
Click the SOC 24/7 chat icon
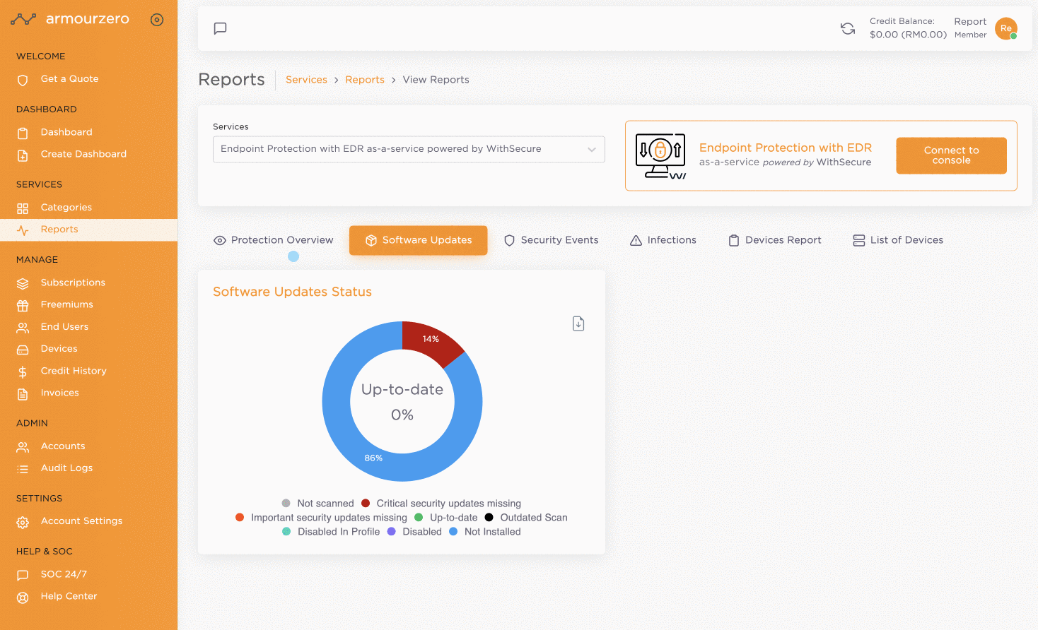click(23, 575)
